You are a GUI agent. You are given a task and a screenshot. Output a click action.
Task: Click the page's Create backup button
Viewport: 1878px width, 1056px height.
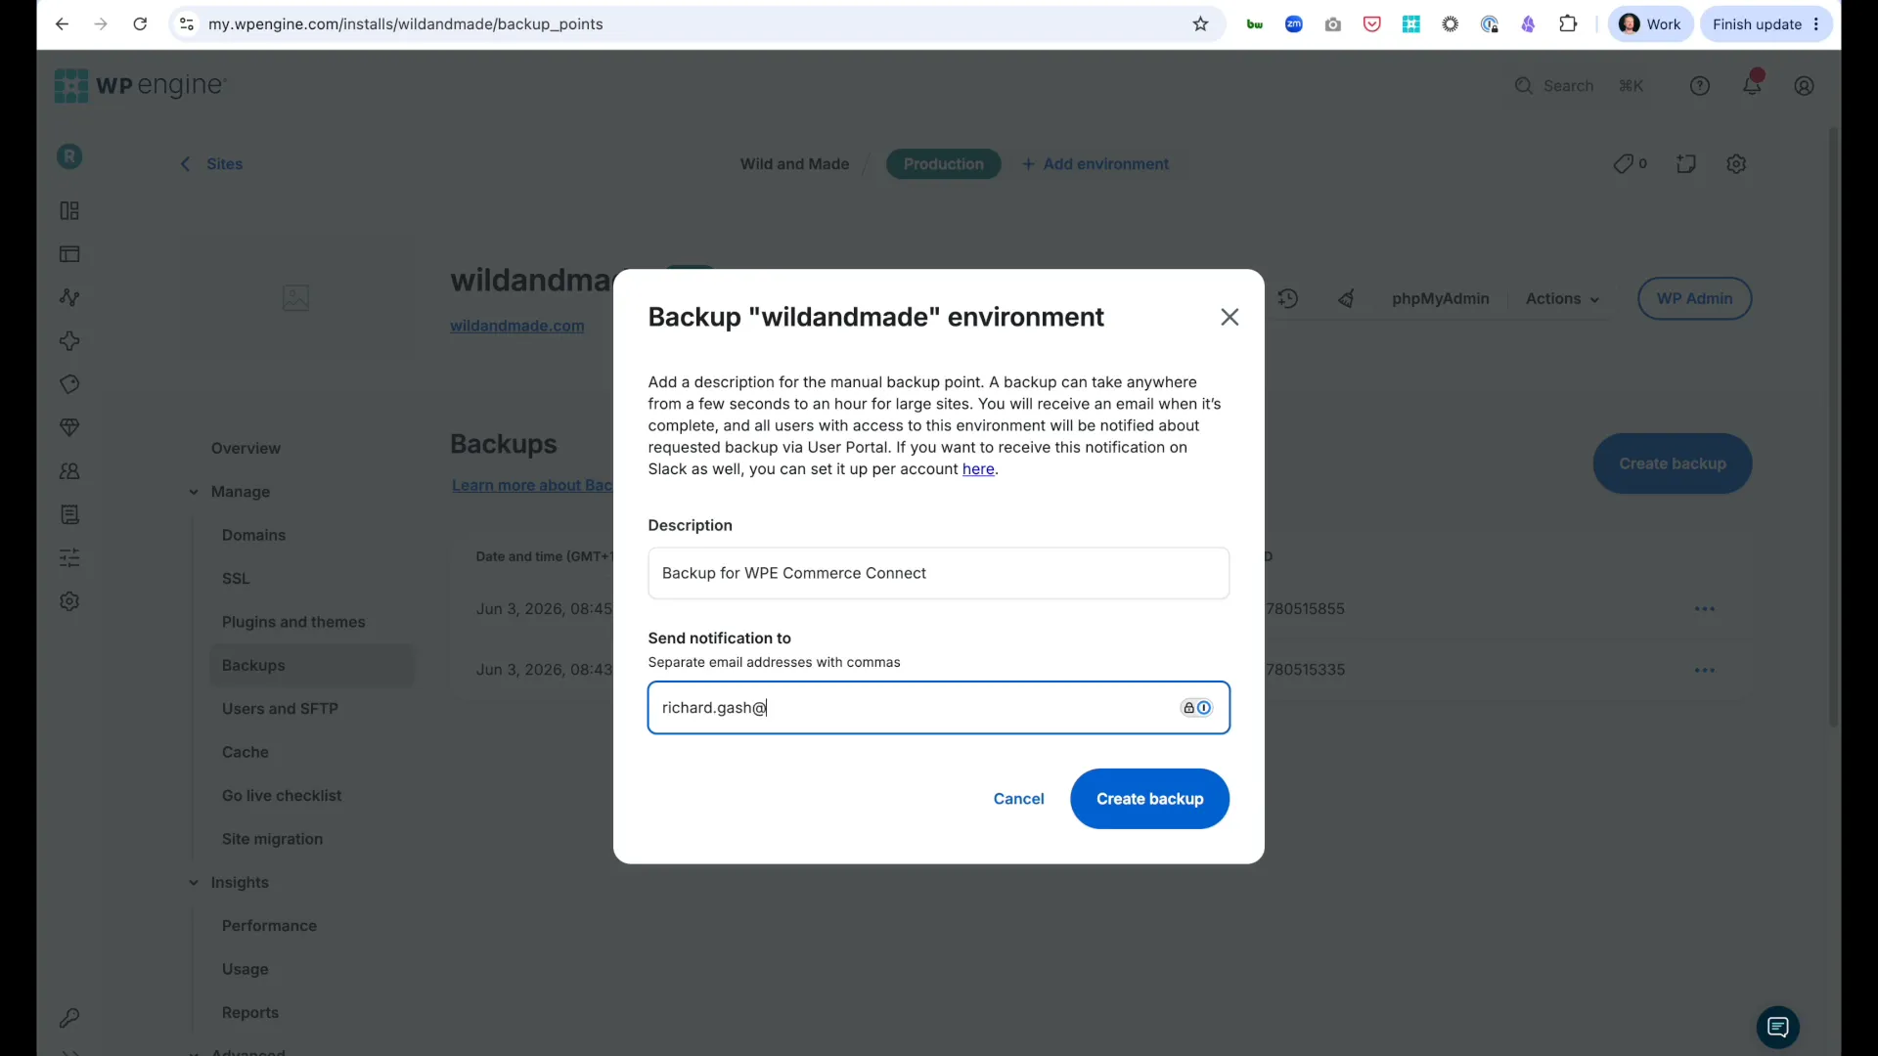(1672, 463)
